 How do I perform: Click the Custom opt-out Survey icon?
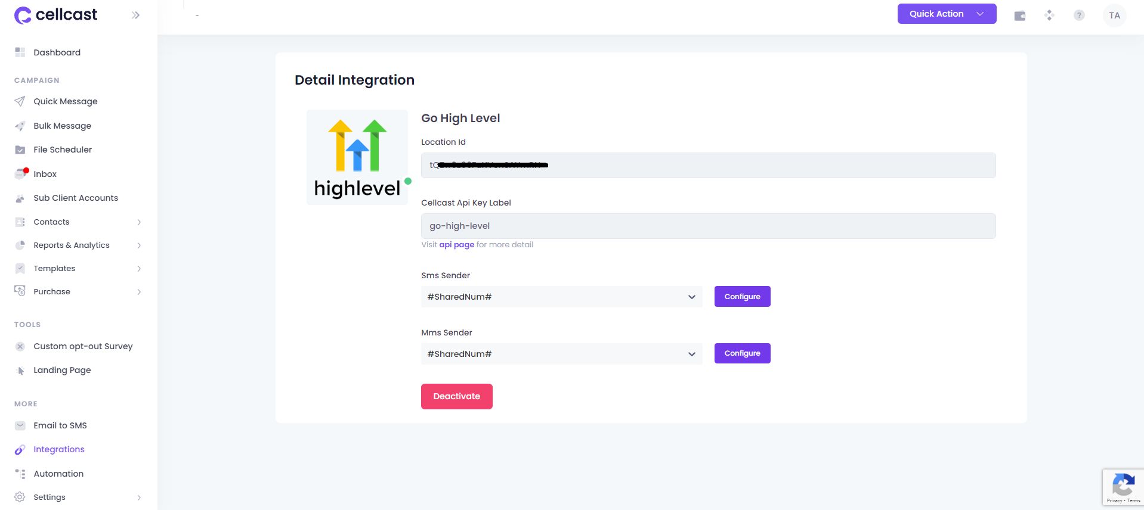pos(20,346)
